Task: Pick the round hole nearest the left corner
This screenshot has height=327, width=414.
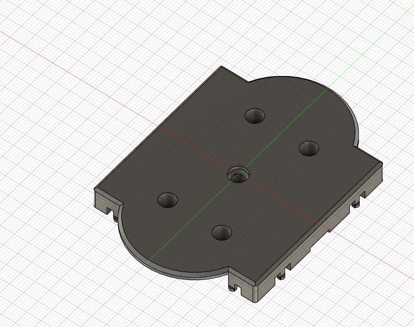Action: coord(167,200)
